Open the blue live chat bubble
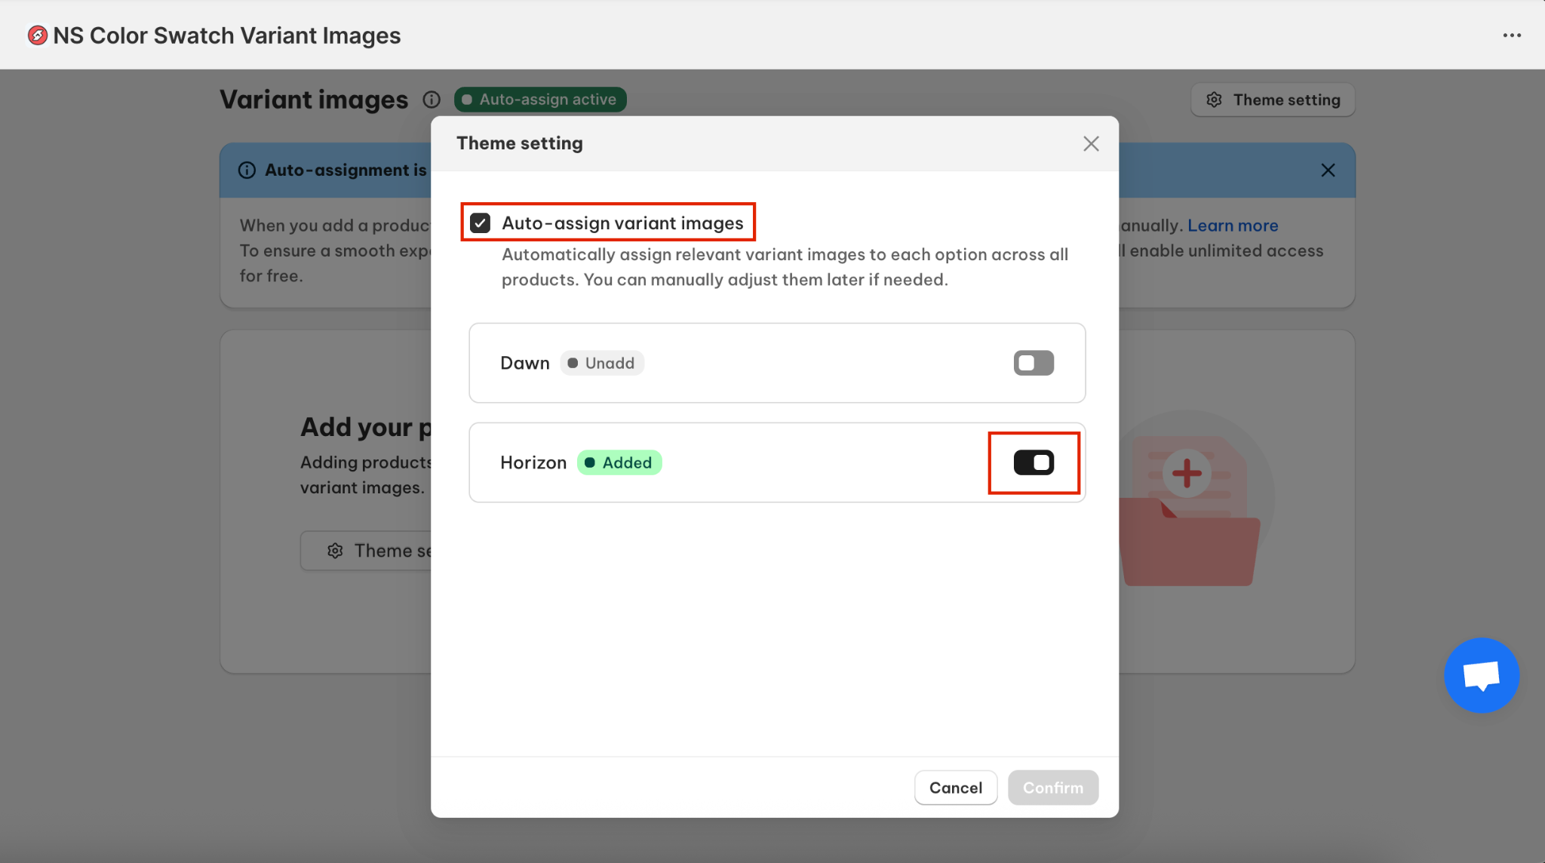The height and width of the screenshot is (863, 1545). pyautogui.click(x=1481, y=675)
